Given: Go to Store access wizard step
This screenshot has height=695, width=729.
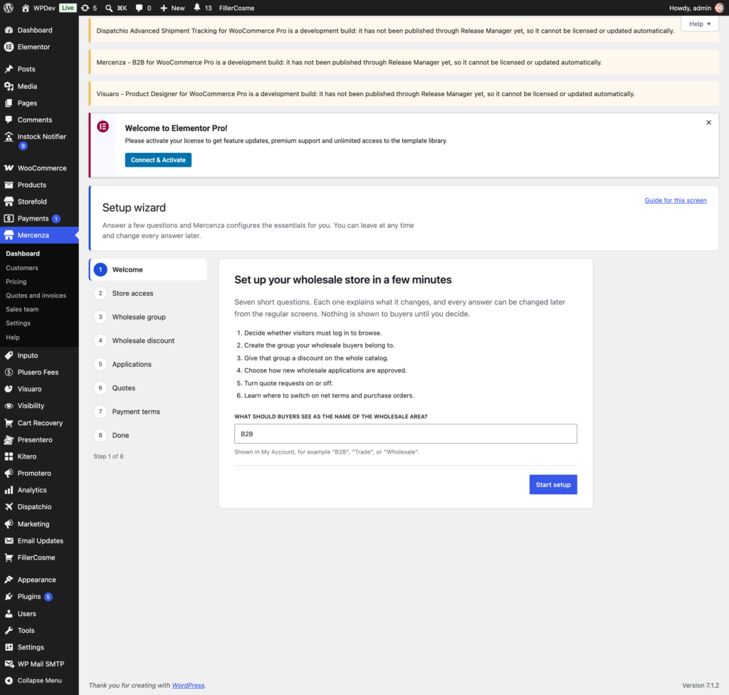Looking at the screenshot, I should 148,293.
